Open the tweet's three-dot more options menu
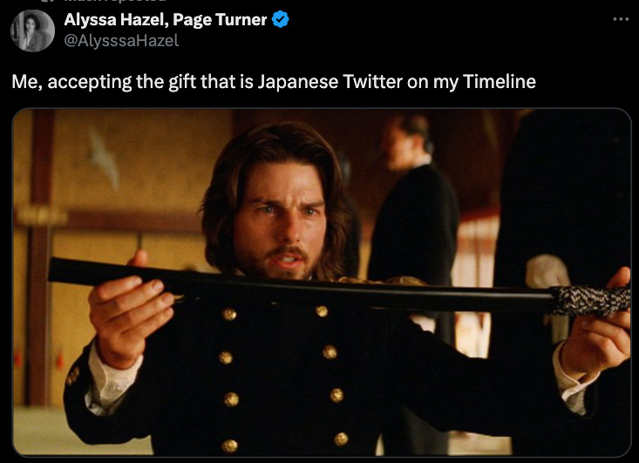639x463 pixels. (x=621, y=19)
